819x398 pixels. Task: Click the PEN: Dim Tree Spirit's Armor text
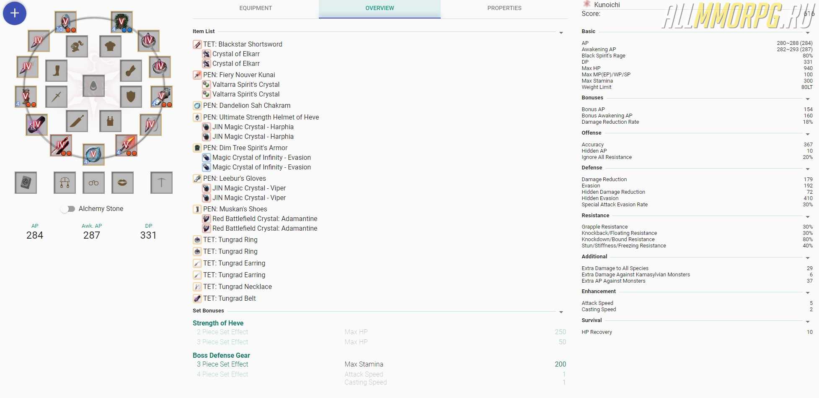pyautogui.click(x=245, y=148)
